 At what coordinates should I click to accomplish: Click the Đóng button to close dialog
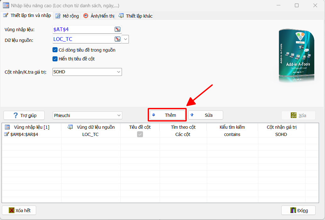click(x=298, y=210)
